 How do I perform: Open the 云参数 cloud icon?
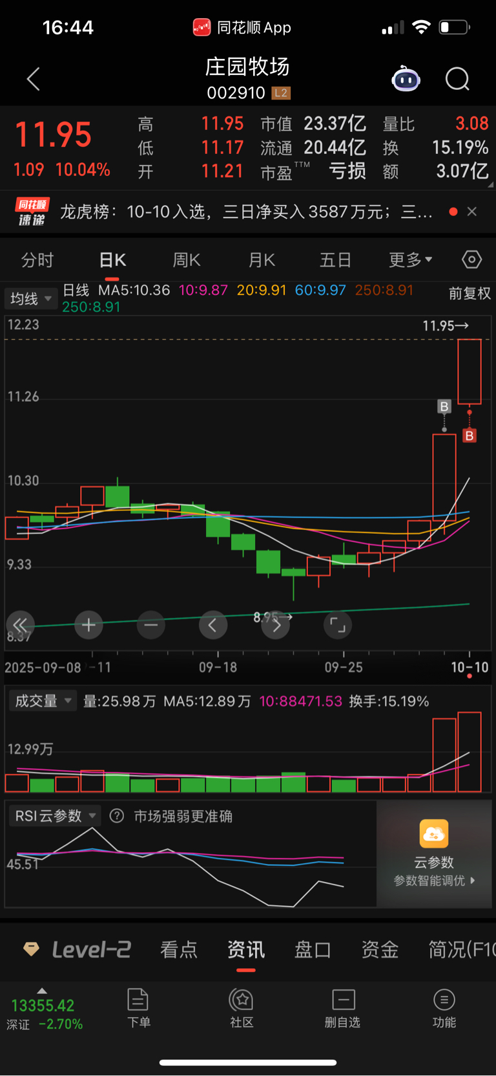tap(434, 833)
